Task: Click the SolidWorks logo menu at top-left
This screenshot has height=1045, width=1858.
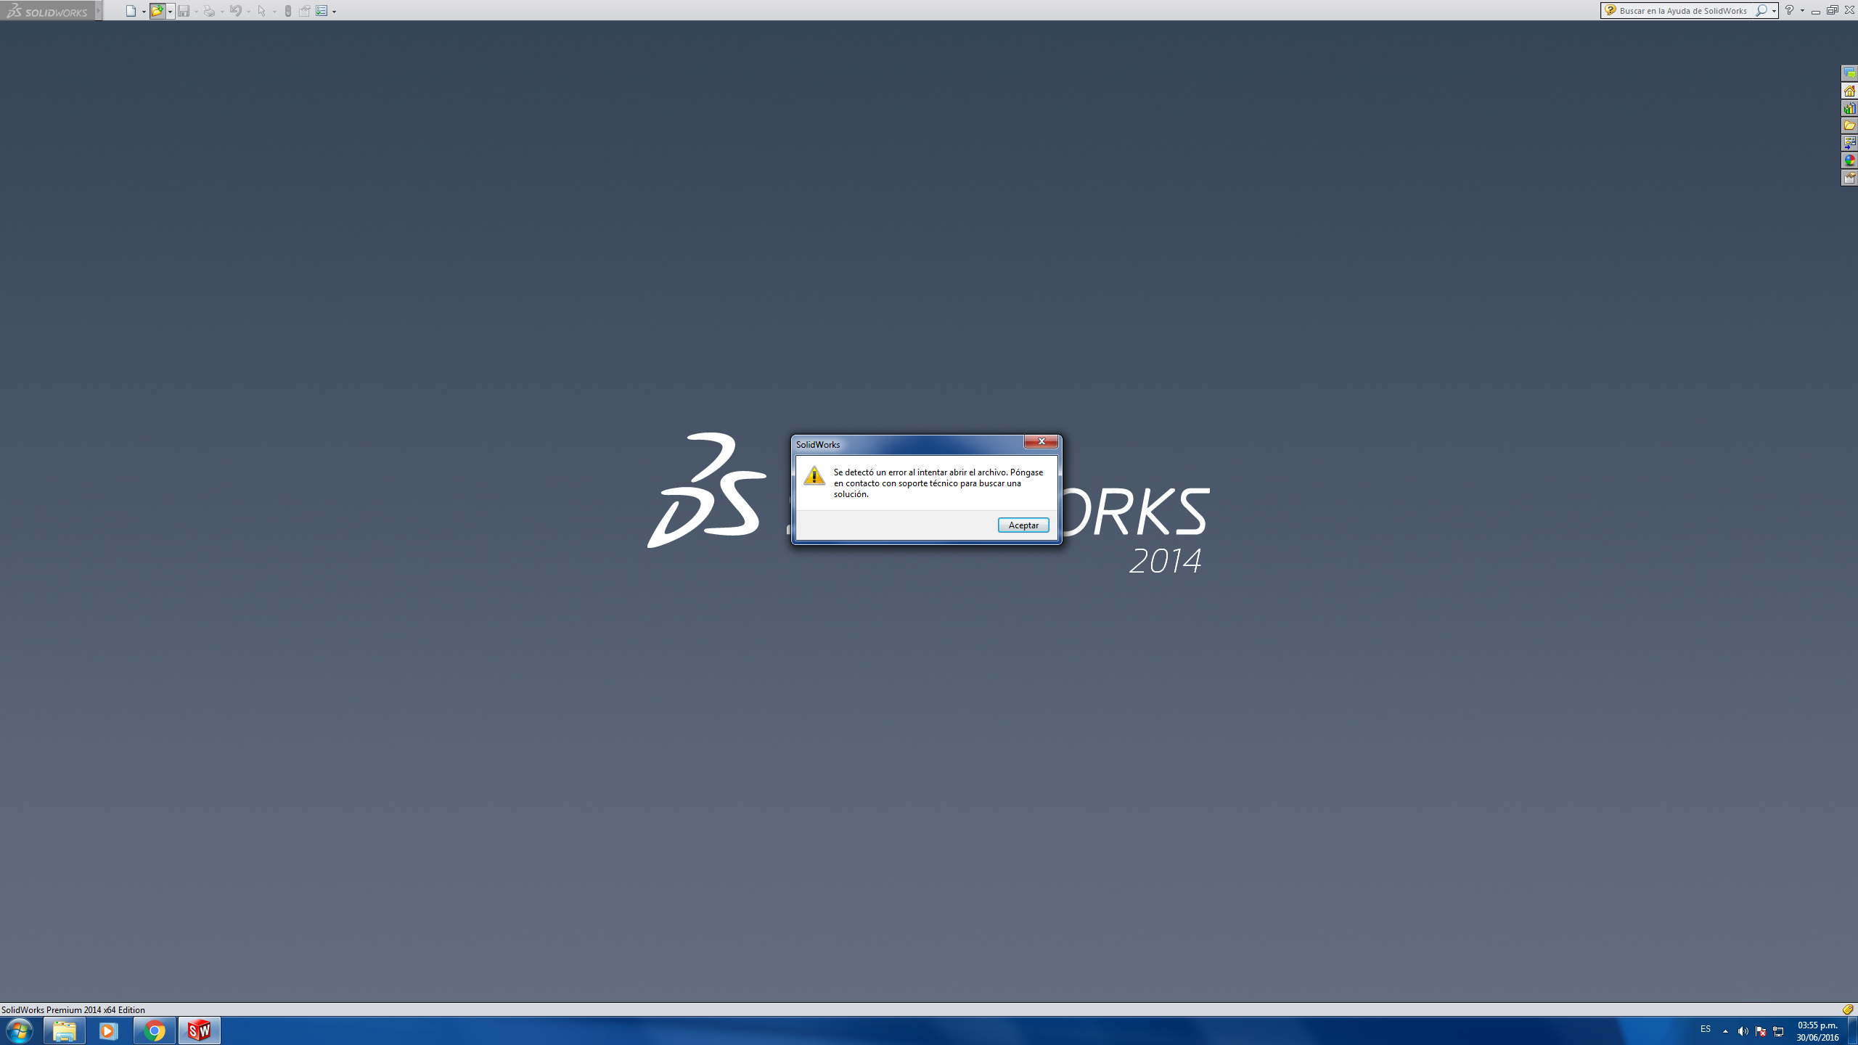Action: tap(46, 11)
